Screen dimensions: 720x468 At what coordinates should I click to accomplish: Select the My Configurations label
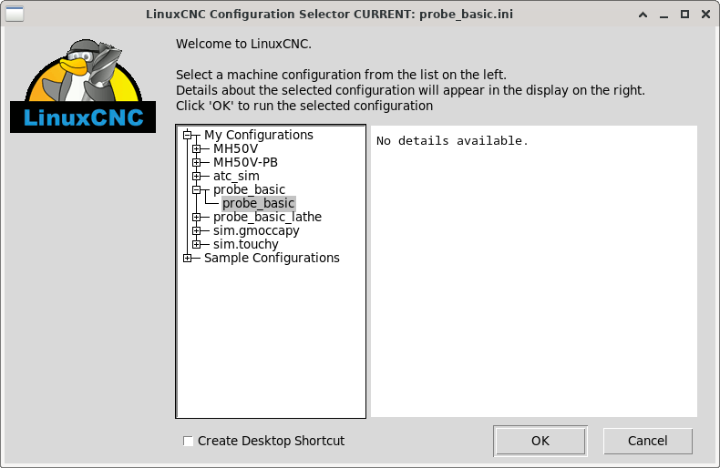point(259,135)
